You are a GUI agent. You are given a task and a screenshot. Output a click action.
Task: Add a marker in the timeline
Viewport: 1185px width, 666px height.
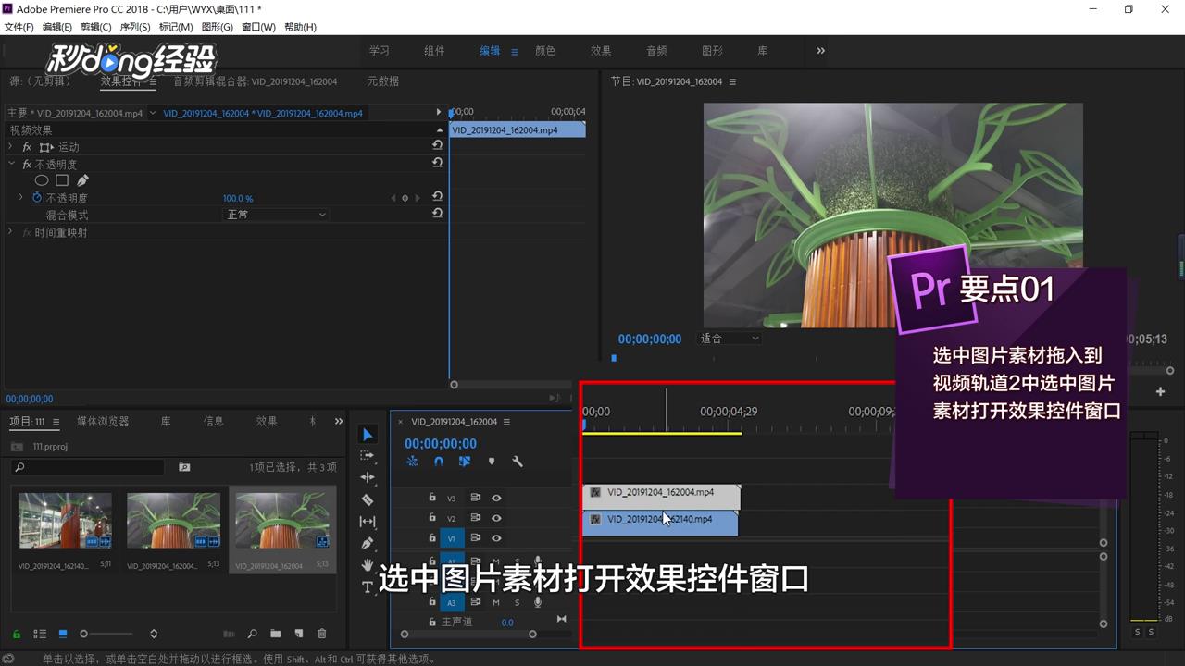[492, 461]
